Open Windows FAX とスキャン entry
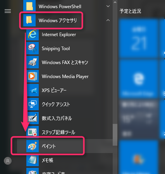Image resolution: width=165 pixels, height=174 pixels. coord(65,63)
